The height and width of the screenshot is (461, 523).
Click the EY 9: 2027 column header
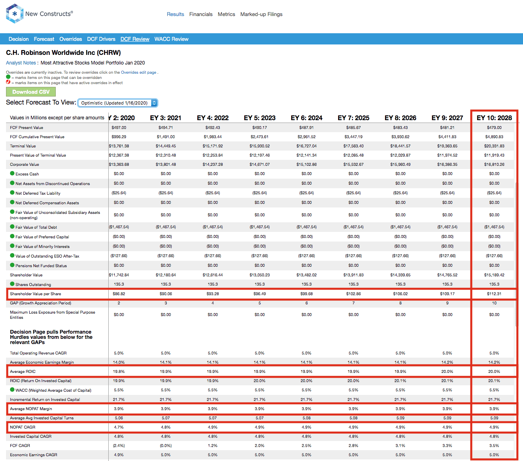[x=447, y=118]
